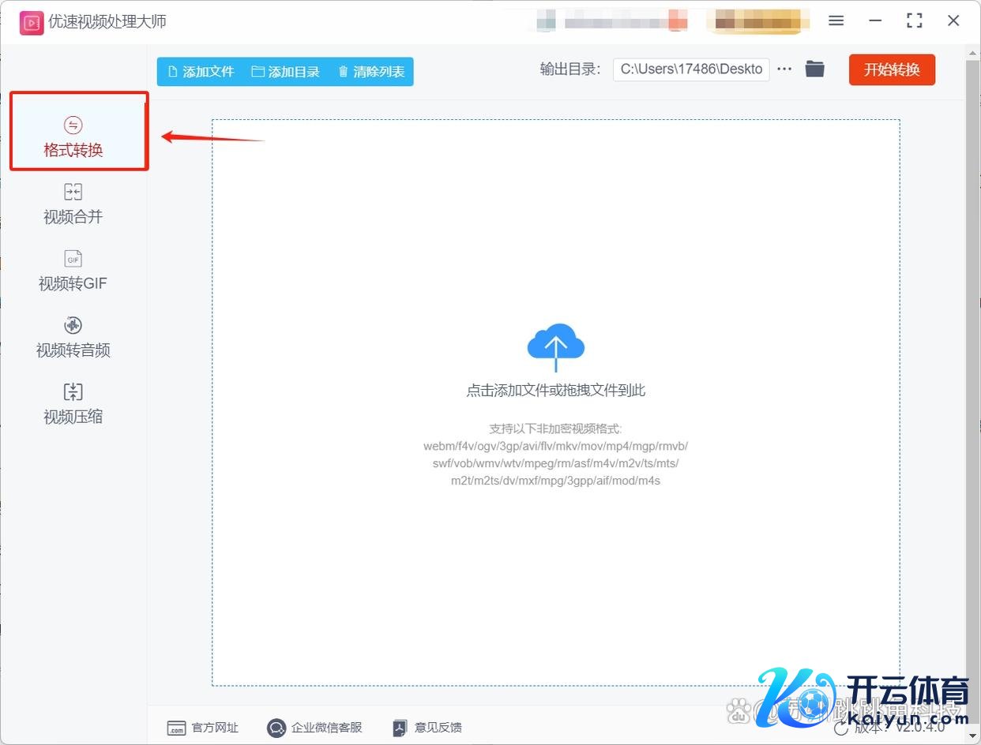981x745 pixels.
Task: Select the 视频压缩 tool
Action: 73,404
